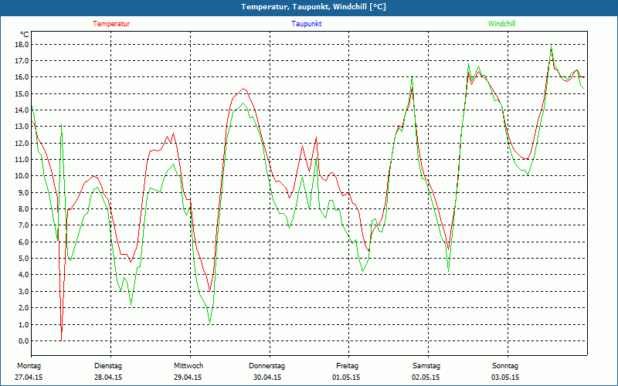
Task: Click the green Windchill legend label
Action: pos(501,24)
